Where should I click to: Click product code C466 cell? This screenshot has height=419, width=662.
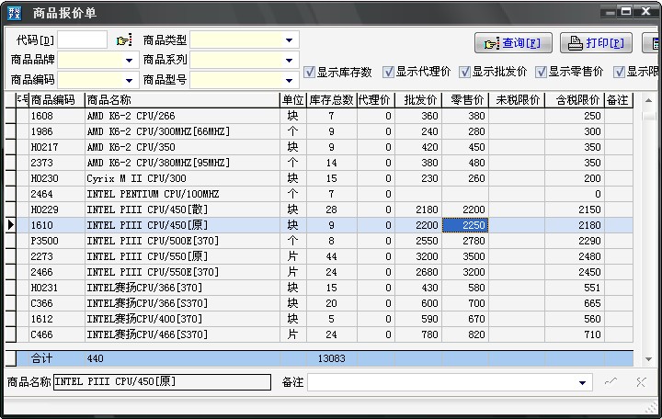coord(57,334)
